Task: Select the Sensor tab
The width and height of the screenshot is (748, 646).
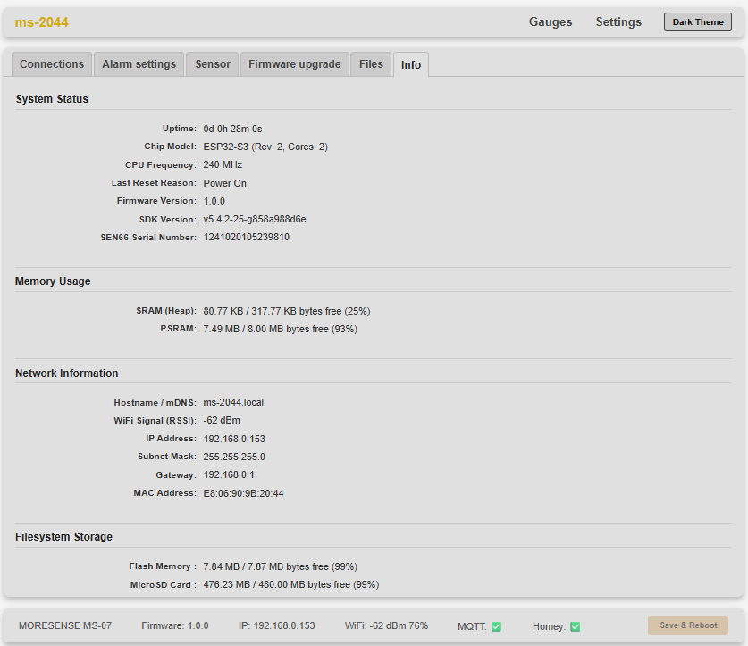Action: click(213, 64)
